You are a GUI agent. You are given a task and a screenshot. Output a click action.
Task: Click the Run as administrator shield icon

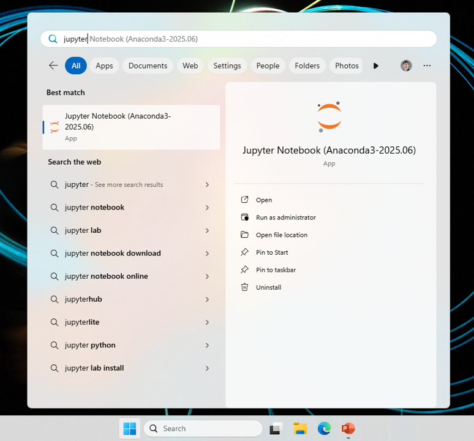pyautogui.click(x=244, y=217)
